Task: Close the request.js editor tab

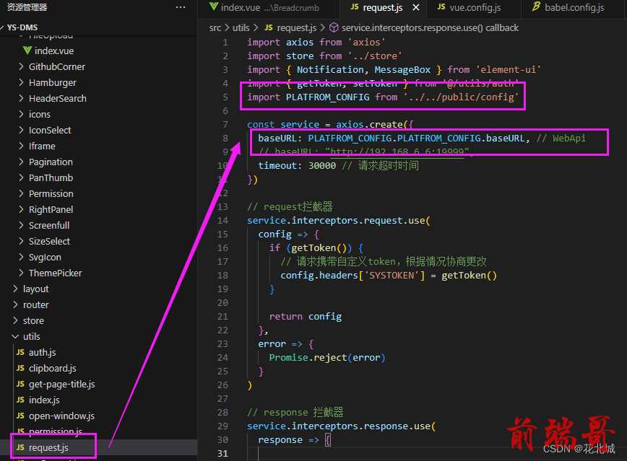Action: coord(416,8)
